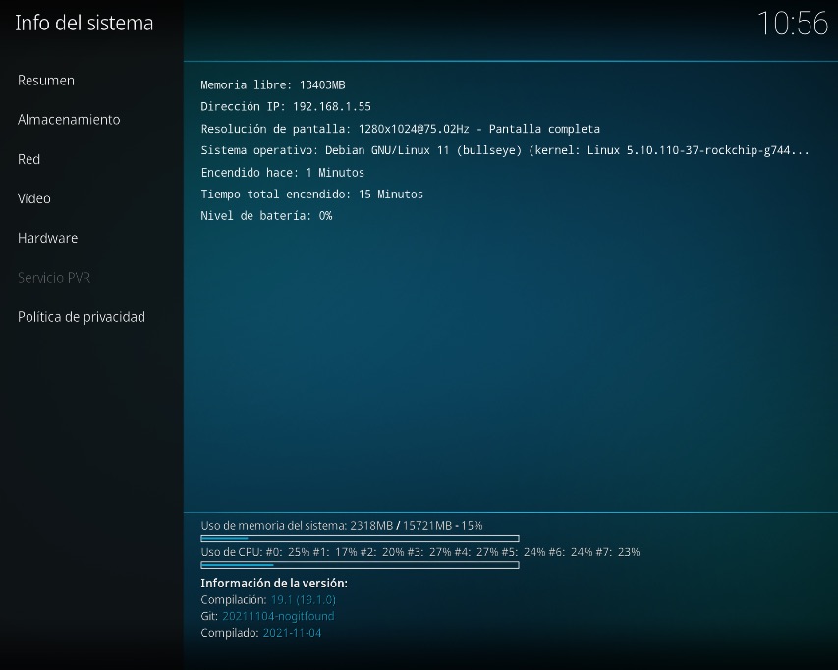Click the Uso de memoria del sistema text
Viewport: 838px width, 670px height.
342,526
